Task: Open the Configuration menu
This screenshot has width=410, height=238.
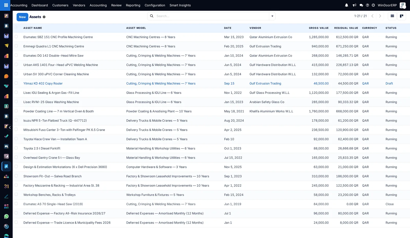Action: [x=155, y=5]
